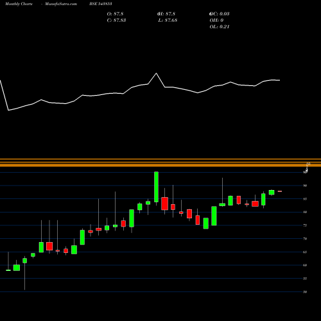Click the "Monthly Charts" title text
The width and height of the screenshot is (321, 321).
19,4
